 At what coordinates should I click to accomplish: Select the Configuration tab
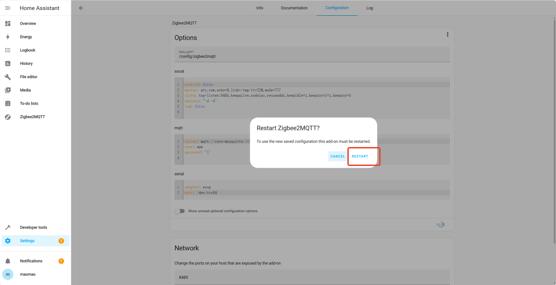[337, 8]
